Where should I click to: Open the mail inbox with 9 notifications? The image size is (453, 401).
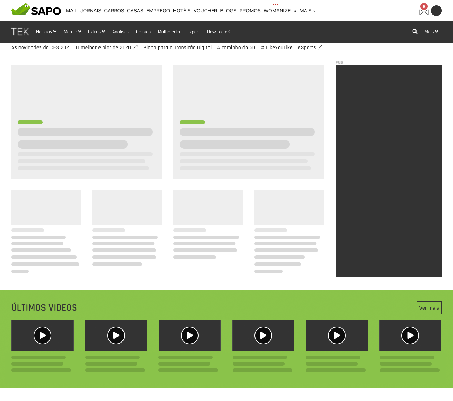(424, 11)
